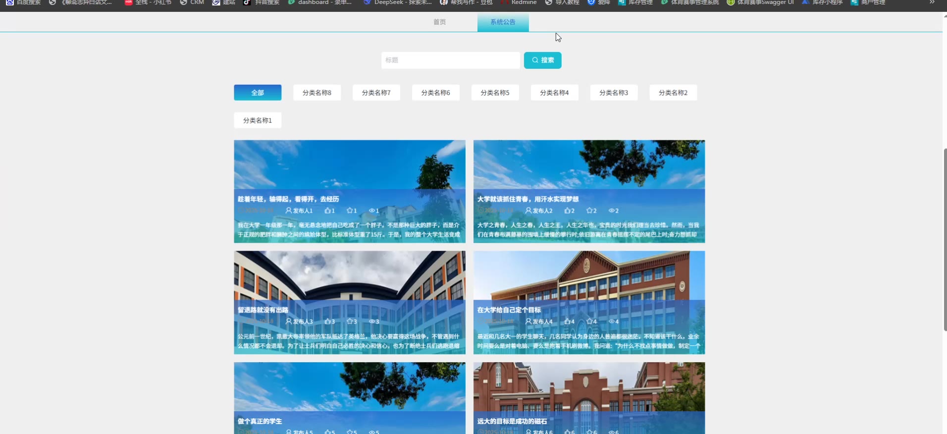
Task: Open the title '远大的目标是成功的磁石'
Action: point(512,421)
